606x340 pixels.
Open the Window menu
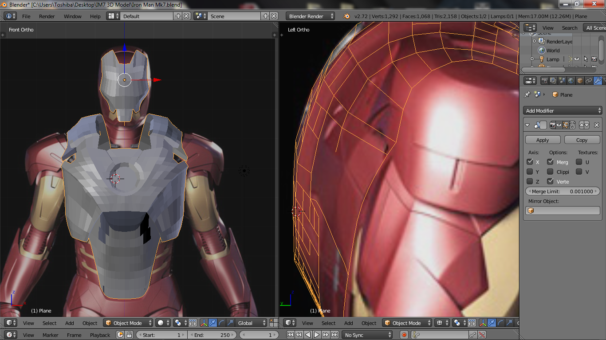point(73,16)
